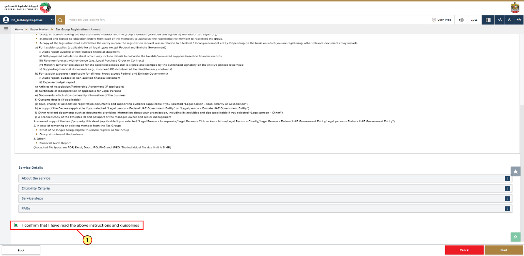Toggle the high contrast icon
Viewport: 524px width, 256px height.
[488, 20]
